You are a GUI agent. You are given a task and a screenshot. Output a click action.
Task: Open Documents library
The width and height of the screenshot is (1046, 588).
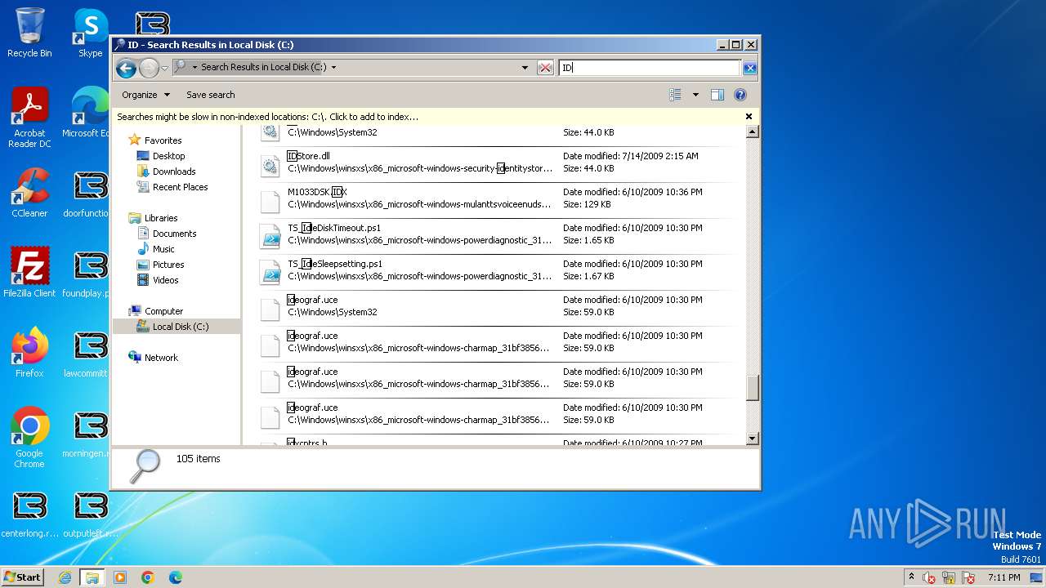pos(174,234)
